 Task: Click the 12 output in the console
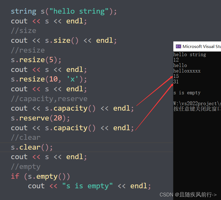click(176, 60)
